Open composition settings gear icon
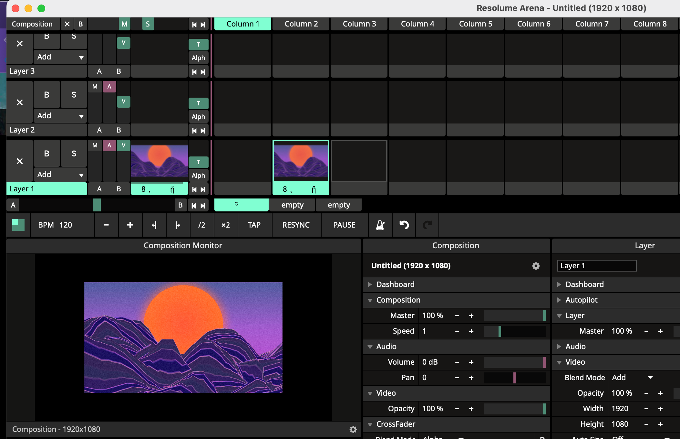The image size is (680, 439). pos(536,266)
